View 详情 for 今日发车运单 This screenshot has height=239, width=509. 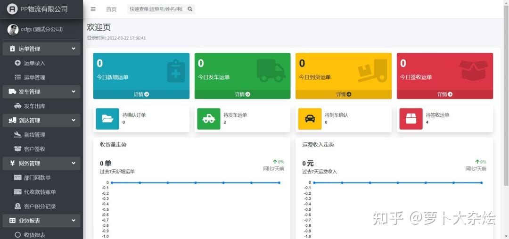[243, 94]
